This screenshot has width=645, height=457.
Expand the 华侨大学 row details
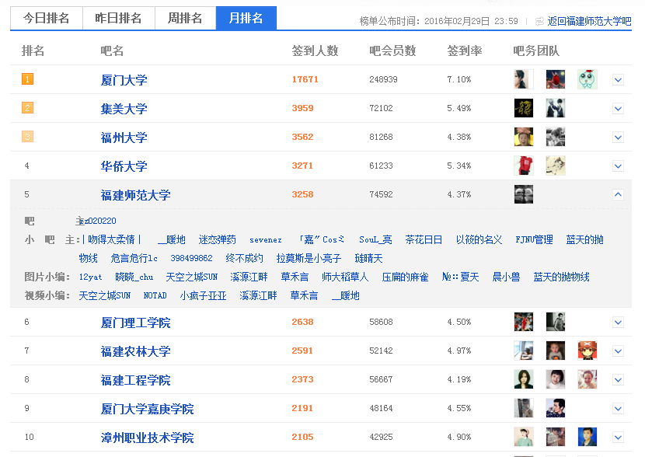pyautogui.click(x=618, y=166)
